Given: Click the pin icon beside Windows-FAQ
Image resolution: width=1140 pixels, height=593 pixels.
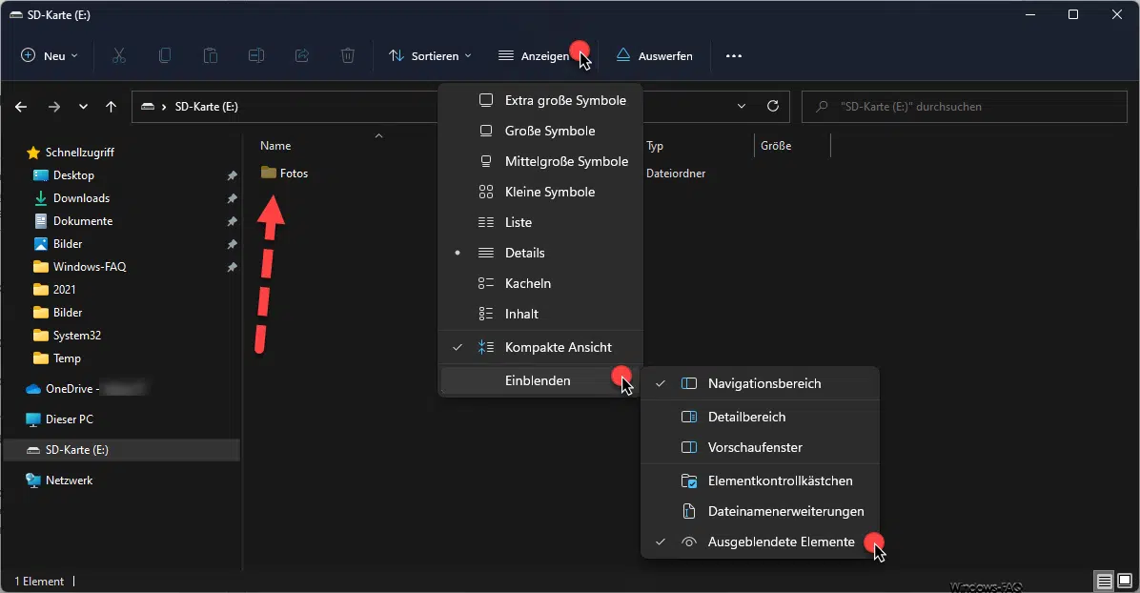Looking at the screenshot, I should pyautogui.click(x=232, y=267).
